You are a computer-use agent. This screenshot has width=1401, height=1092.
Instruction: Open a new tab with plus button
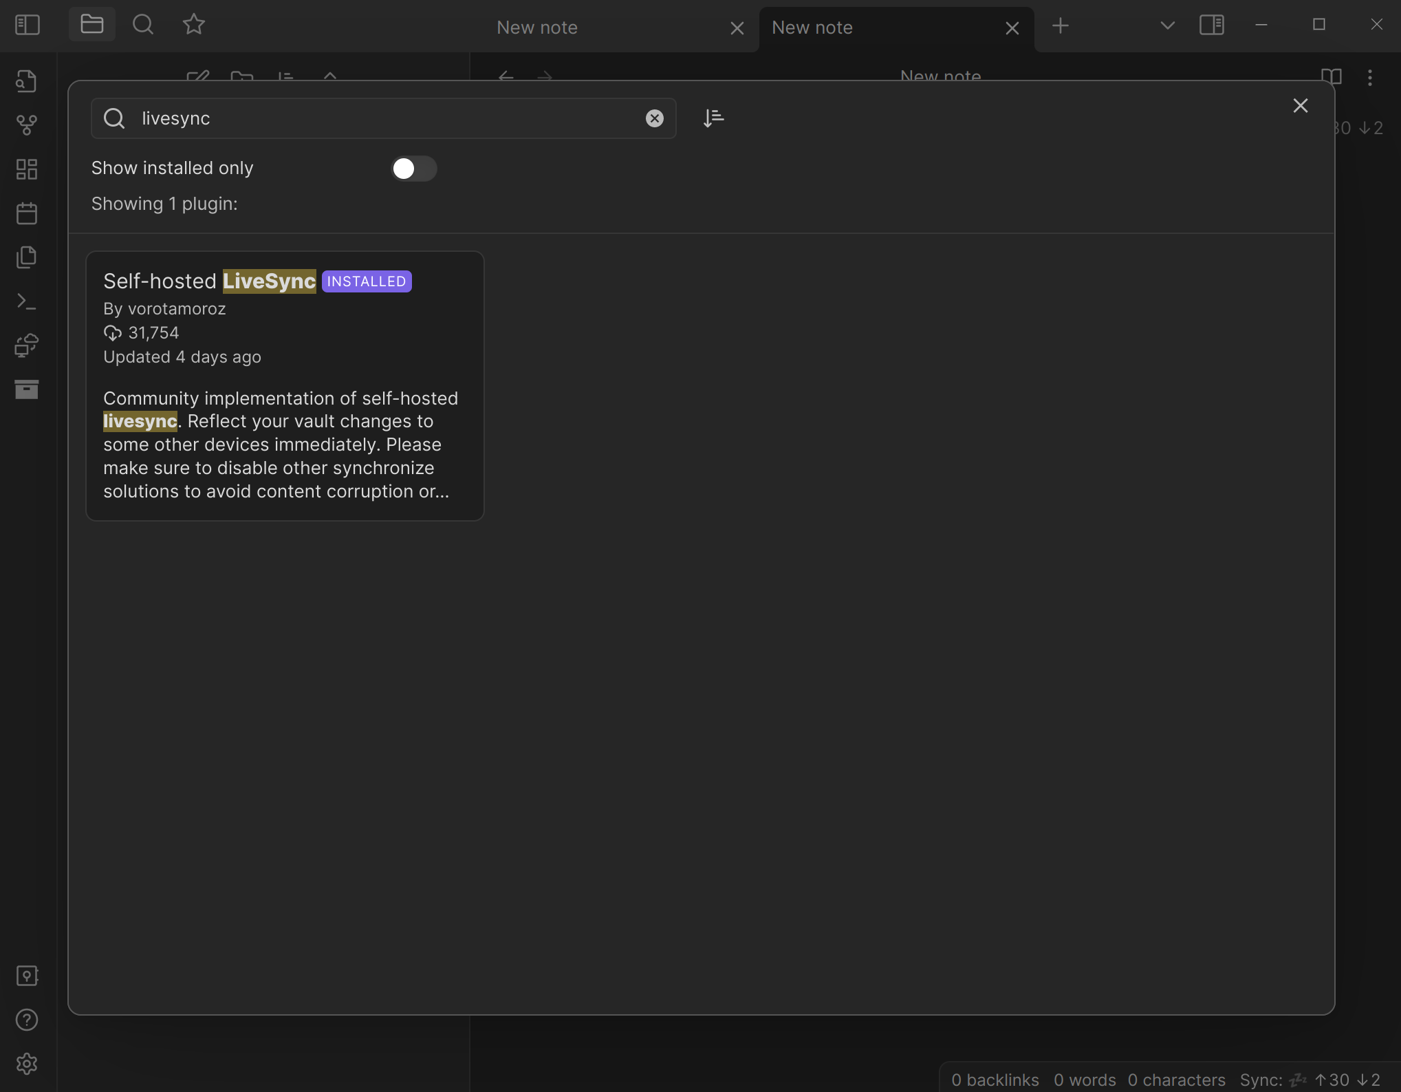click(x=1061, y=25)
